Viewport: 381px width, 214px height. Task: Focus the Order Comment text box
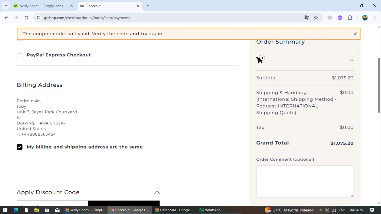tap(305, 181)
